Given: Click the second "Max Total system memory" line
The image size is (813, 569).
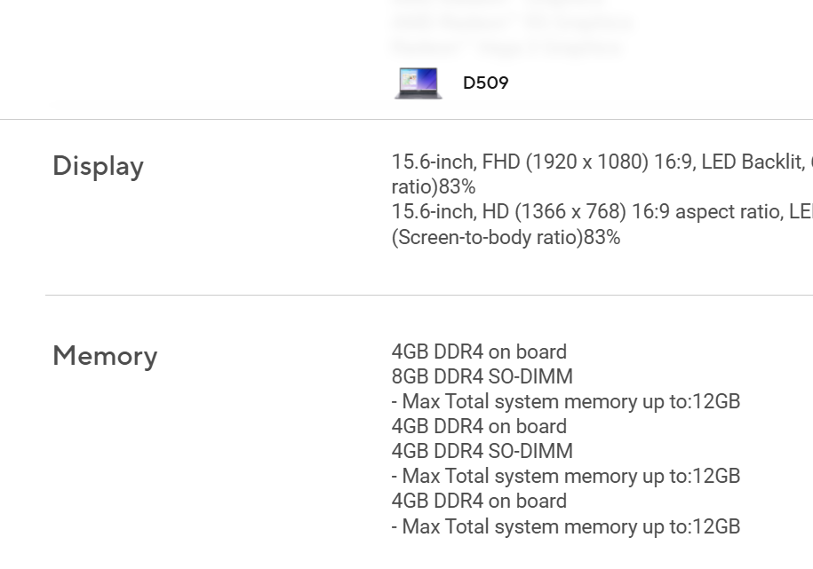Looking at the screenshot, I should 565,476.
